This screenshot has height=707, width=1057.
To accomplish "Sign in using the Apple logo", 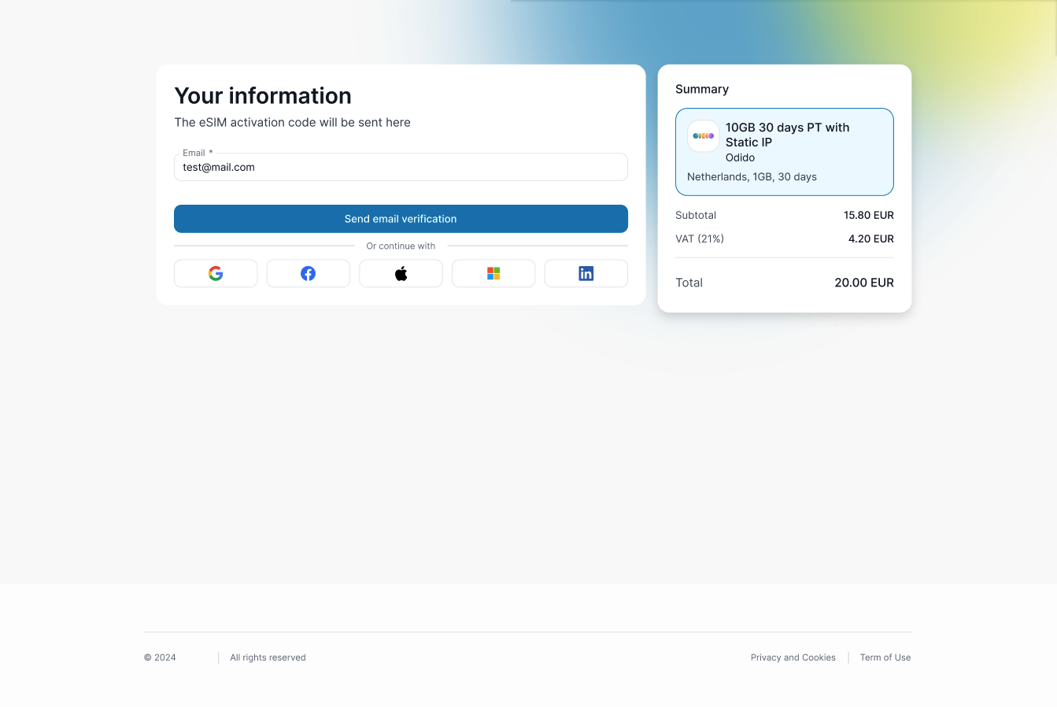I will tap(401, 273).
